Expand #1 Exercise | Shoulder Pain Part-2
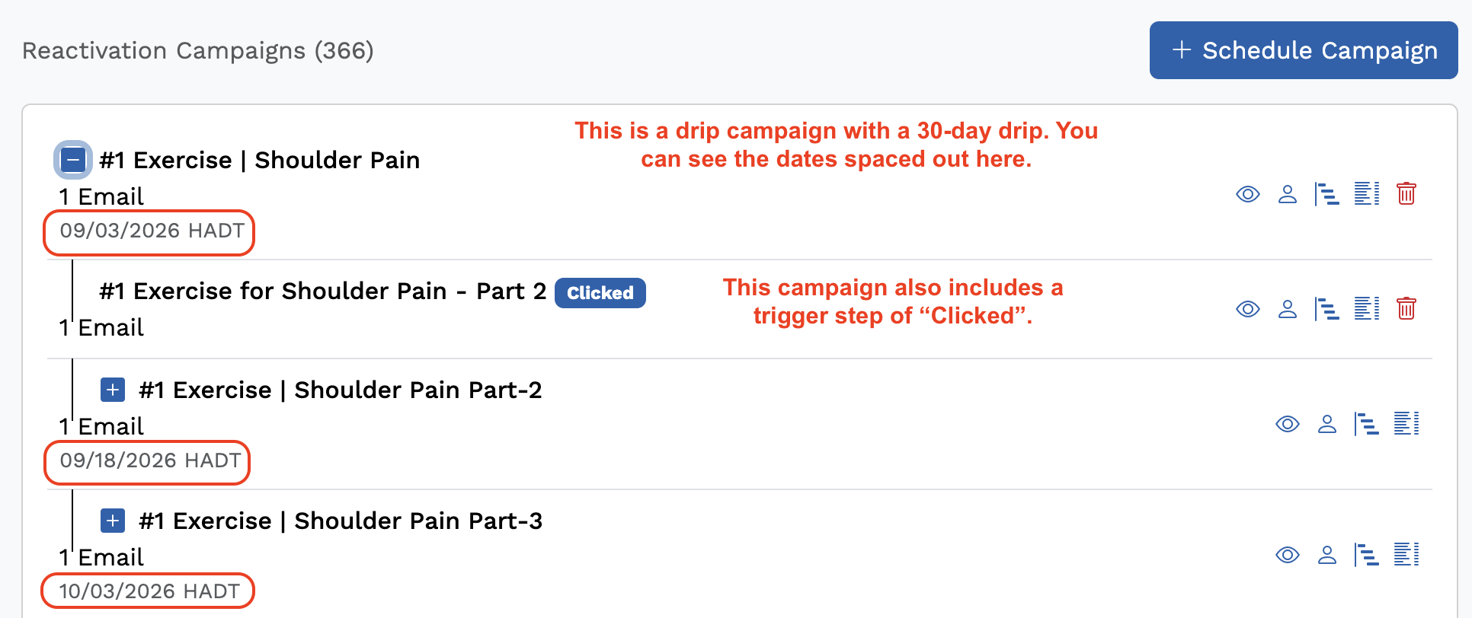This screenshot has width=1472, height=618. [113, 390]
